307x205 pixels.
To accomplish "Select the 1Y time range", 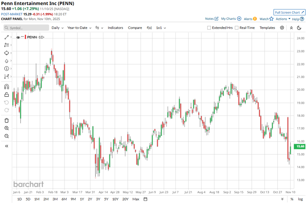I will tap(82, 199).
